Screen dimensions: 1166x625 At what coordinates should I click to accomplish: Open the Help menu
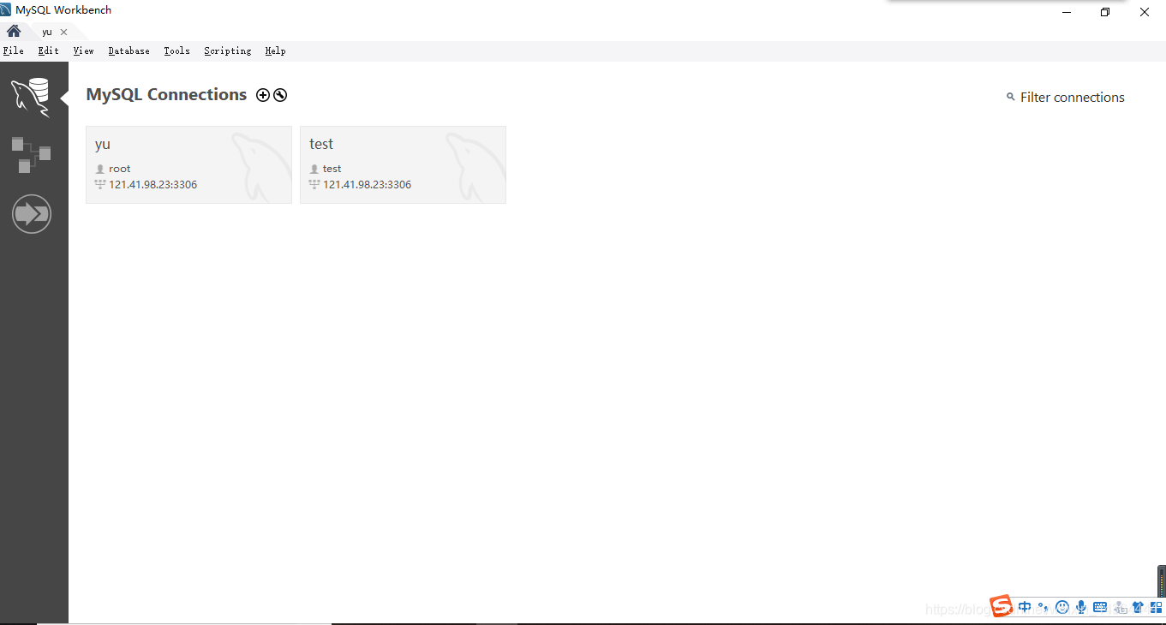[x=275, y=51]
